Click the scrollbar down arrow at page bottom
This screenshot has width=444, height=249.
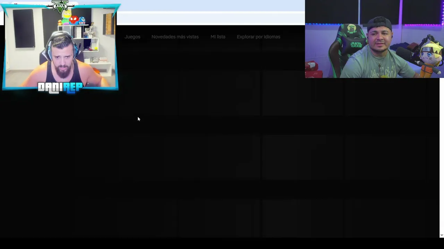click(x=442, y=235)
